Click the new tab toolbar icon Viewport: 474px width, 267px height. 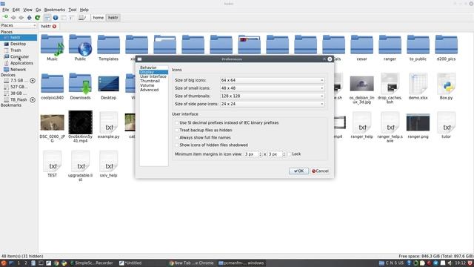coord(5,18)
